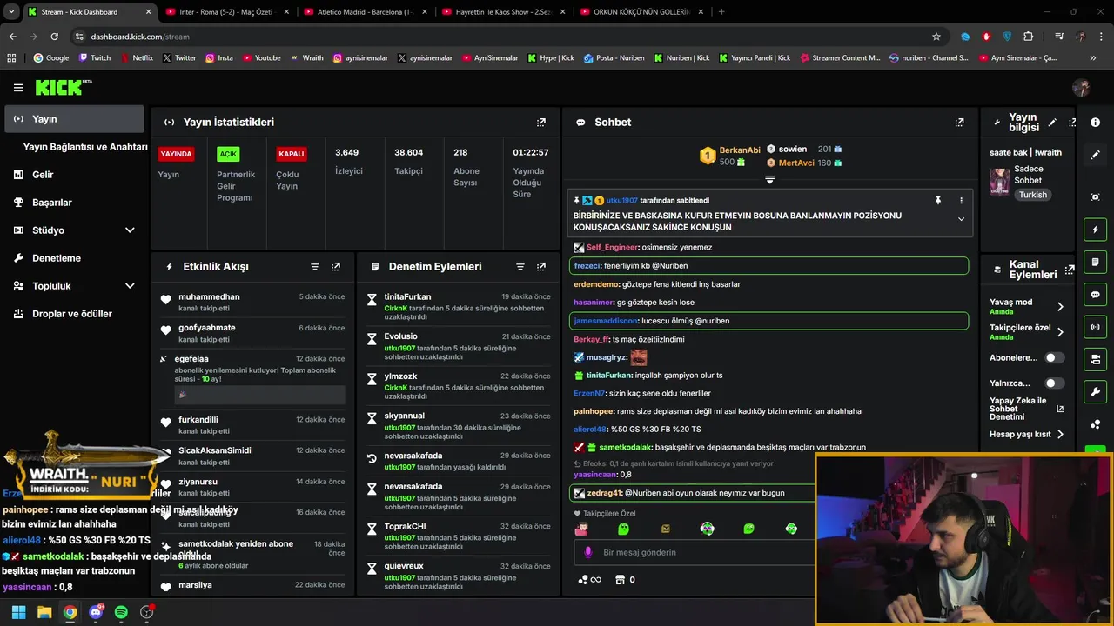The height and width of the screenshot is (626, 1114).
Task: Click the shop icon below the chat input
Action: point(621,580)
